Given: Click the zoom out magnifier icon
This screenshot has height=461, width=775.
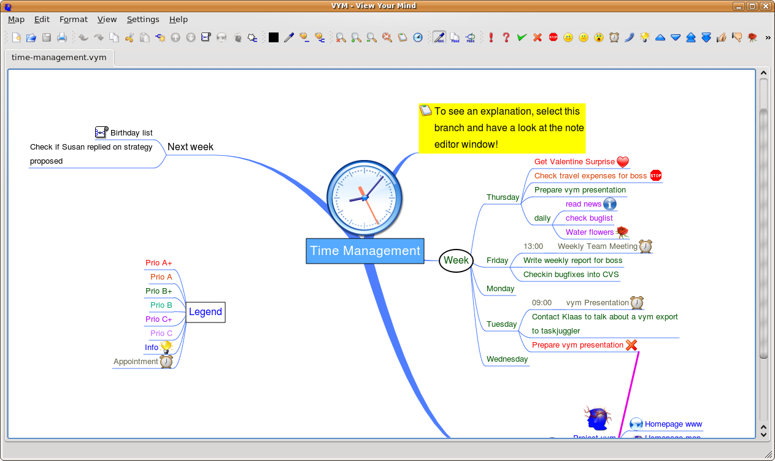Looking at the screenshot, I should click(x=372, y=37).
